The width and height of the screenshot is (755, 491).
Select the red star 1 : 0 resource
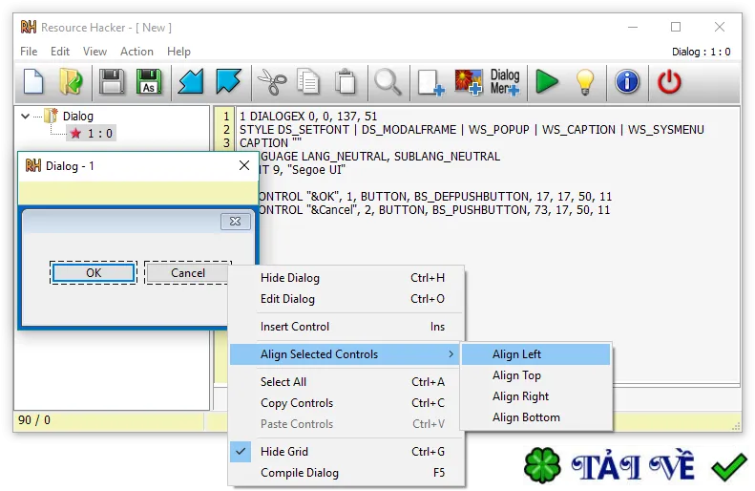coord(92,133)
